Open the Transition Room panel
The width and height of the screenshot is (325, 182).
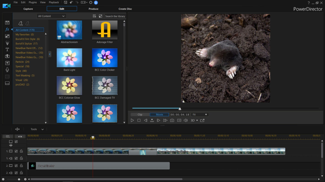(7, 56)
